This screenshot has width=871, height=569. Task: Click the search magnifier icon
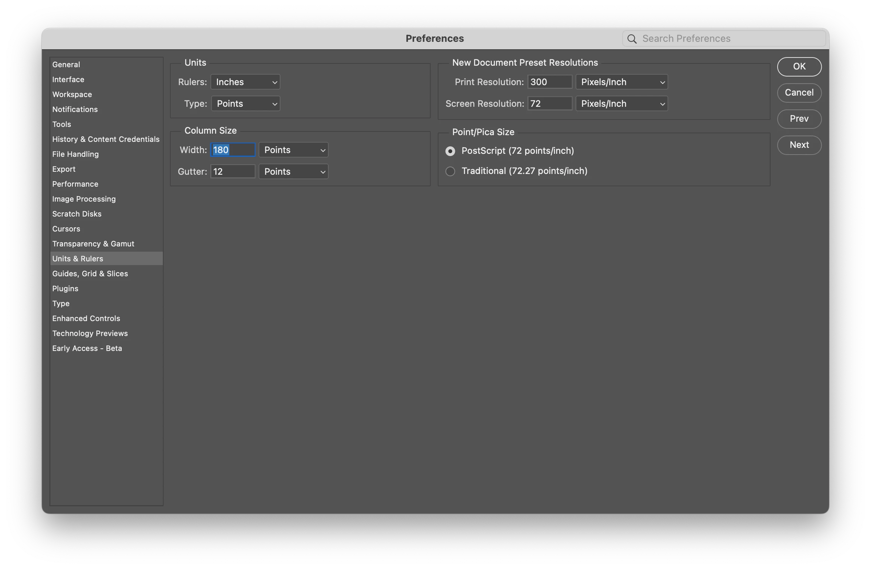632,39
